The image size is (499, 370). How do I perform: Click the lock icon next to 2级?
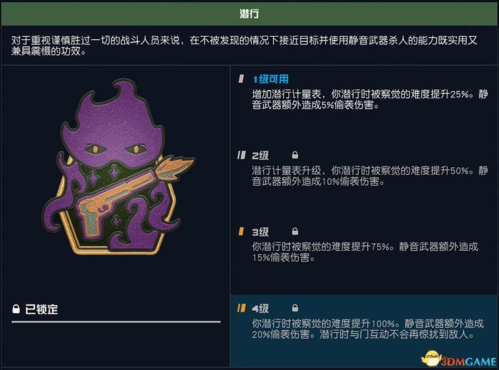click(x=295, y=155)
